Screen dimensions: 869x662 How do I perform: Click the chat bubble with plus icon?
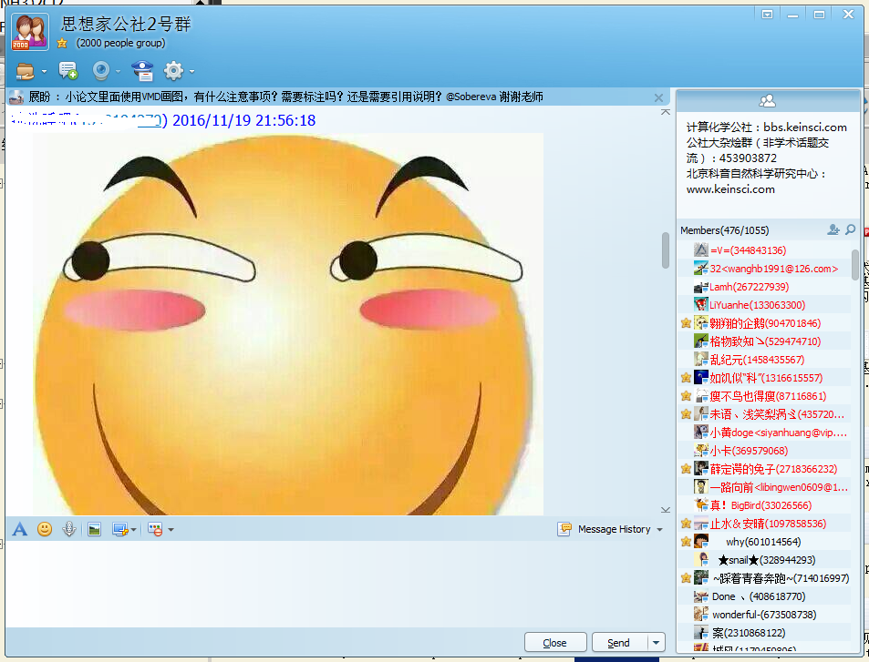point(68,71)
